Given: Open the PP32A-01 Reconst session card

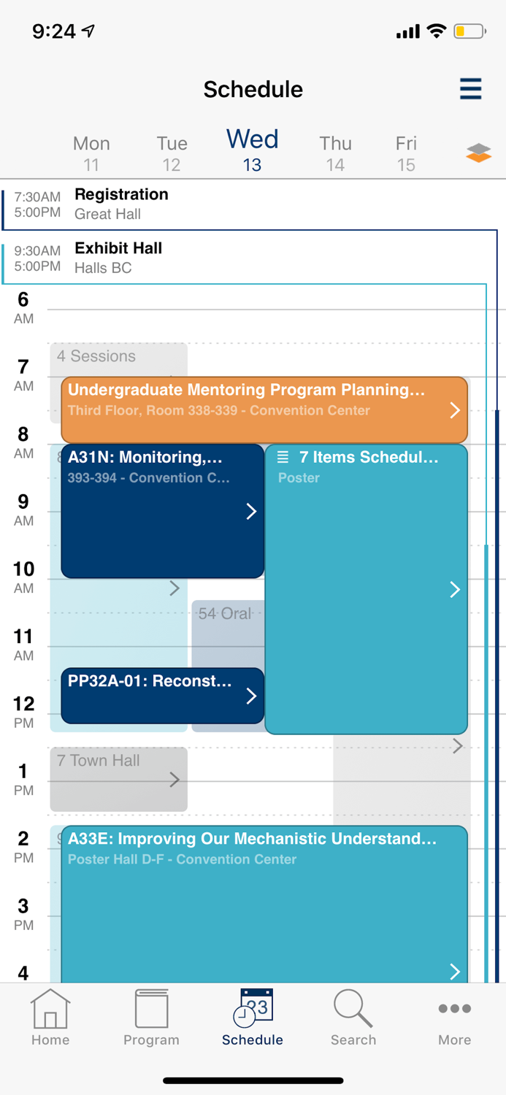Looking at the screenshot, I should pyautogui.click(x=162, y=696).
